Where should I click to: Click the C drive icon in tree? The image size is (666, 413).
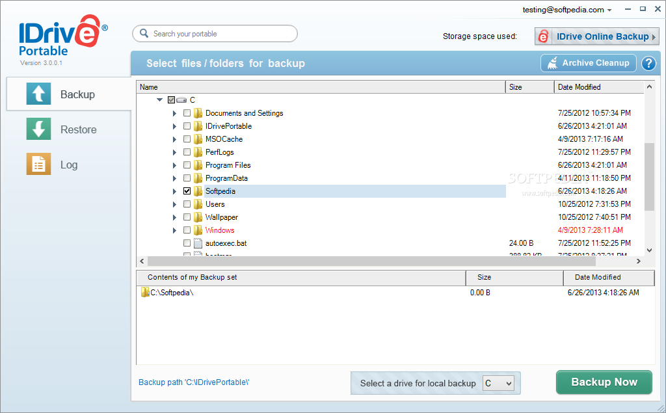[182, 100]
